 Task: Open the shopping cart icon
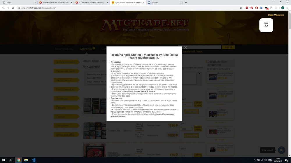click(266, 25)
